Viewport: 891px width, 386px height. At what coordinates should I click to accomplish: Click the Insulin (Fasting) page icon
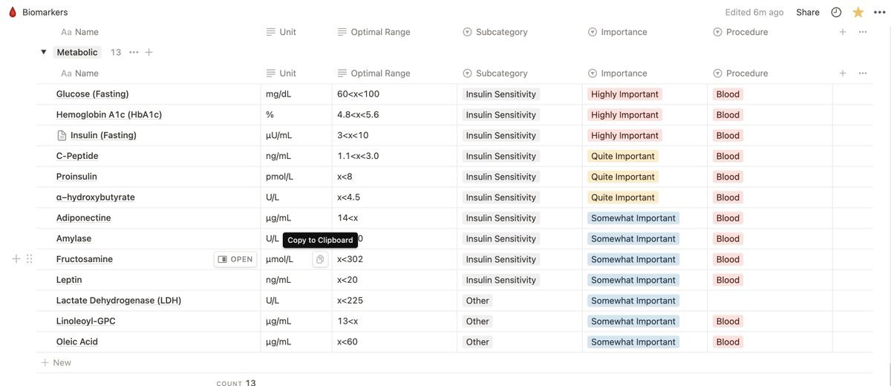click(62, 135)
